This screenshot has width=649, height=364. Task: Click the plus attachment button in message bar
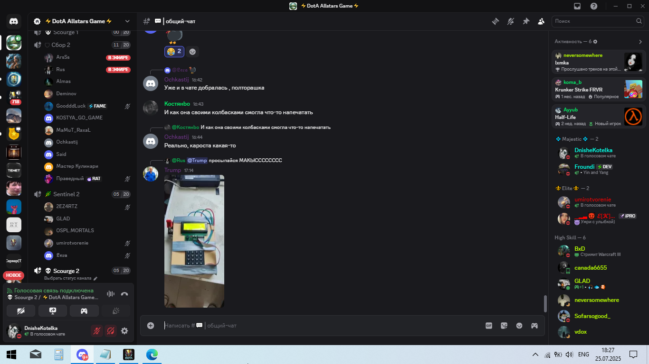pos(151,326)
